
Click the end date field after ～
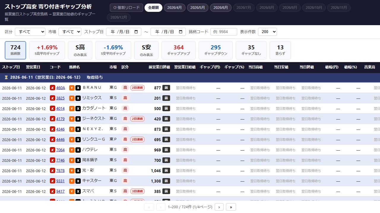(168, 32)
